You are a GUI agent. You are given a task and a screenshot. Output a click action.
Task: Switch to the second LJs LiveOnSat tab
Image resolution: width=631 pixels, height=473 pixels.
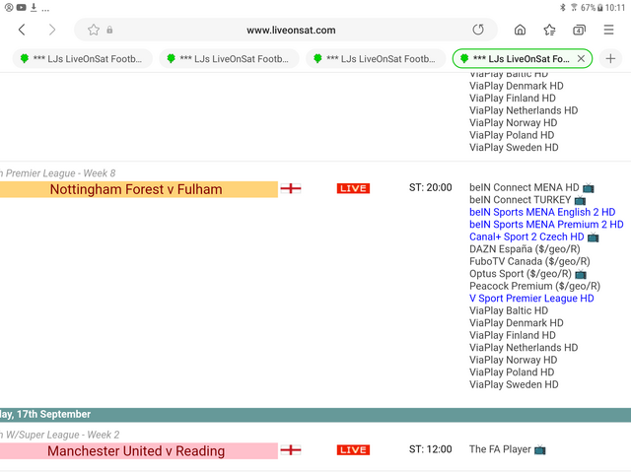click(229, 59)
